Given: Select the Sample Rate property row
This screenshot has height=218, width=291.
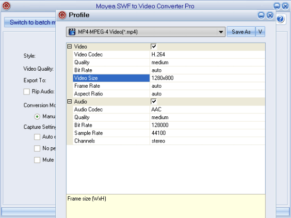Looking at the screenshot, I should pyautogui.click(x=169, y=133).
